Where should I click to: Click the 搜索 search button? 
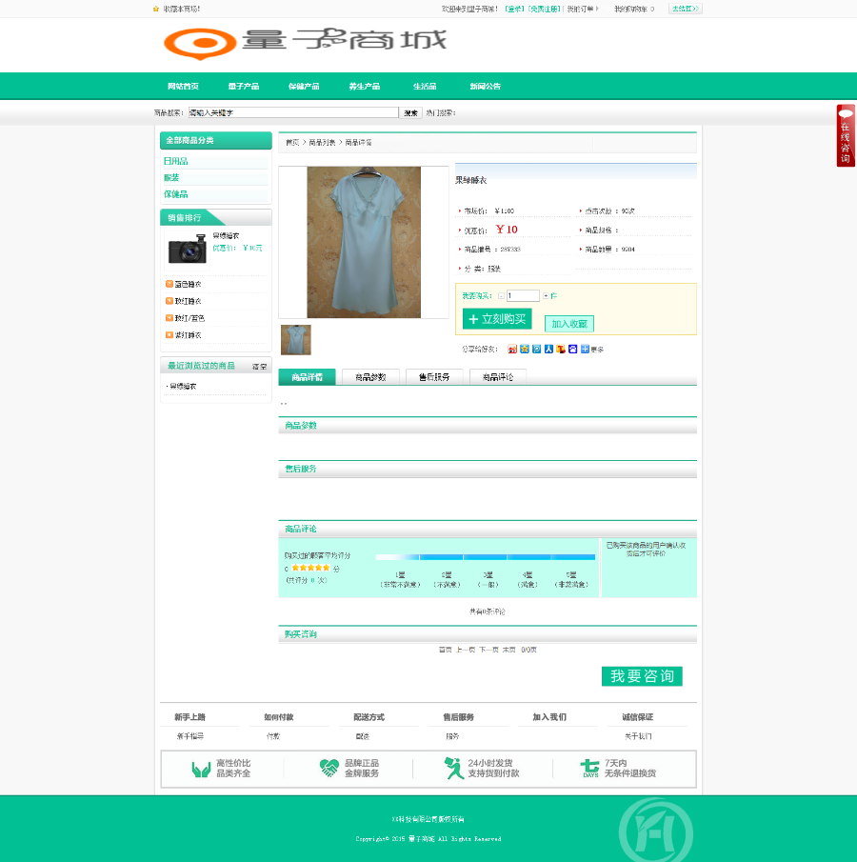point(410,112)
